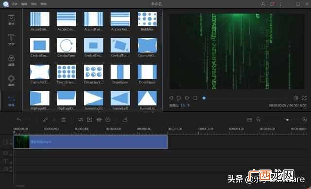Step back one frame in the preview

point(171,98)
